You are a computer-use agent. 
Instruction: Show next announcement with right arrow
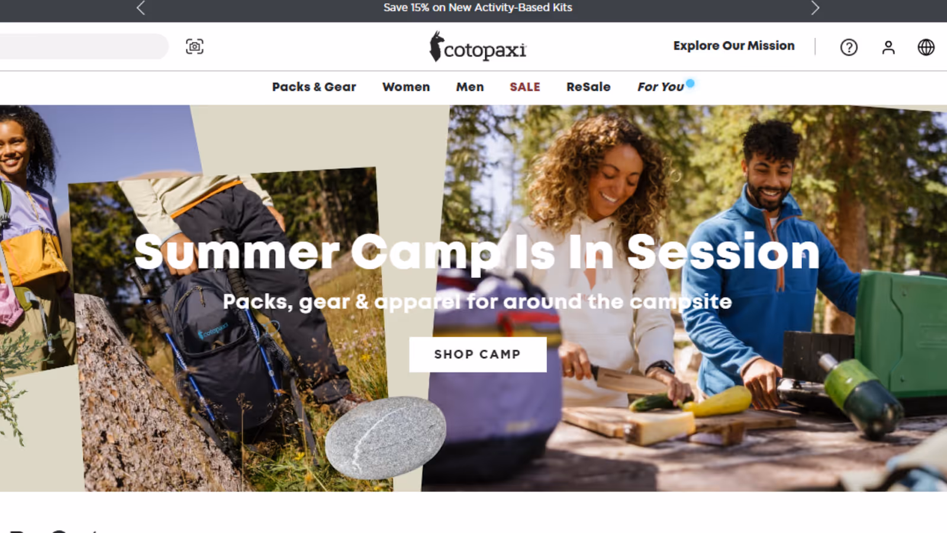[x=815, y=8]
